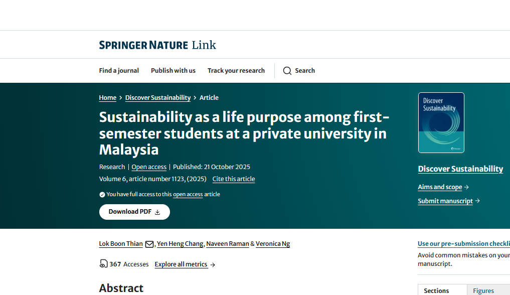Viewport: 510px width, 295px height.
Task: Click the Springer Nature Link logo
Action: [x=157, y=45]
